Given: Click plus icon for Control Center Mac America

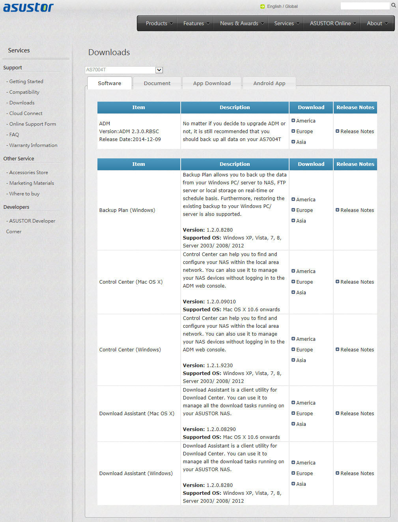Looking at the screenshot, I should tap(293, 271).
